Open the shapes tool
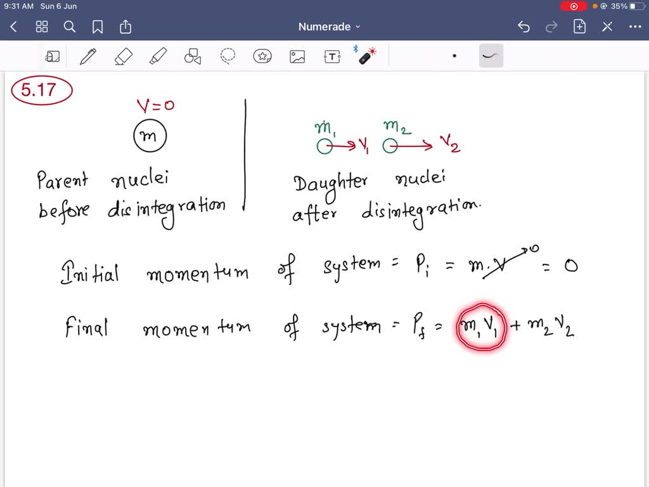 point(193,56)
